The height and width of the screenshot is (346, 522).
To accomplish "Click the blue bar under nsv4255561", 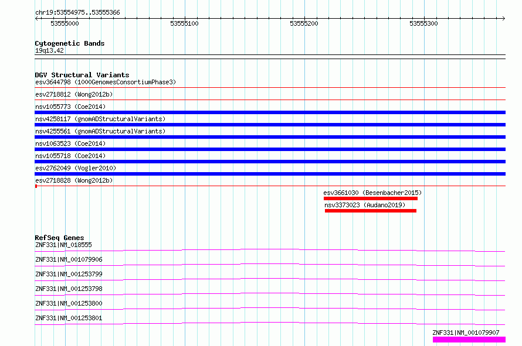I will click(x=270, y=137).
